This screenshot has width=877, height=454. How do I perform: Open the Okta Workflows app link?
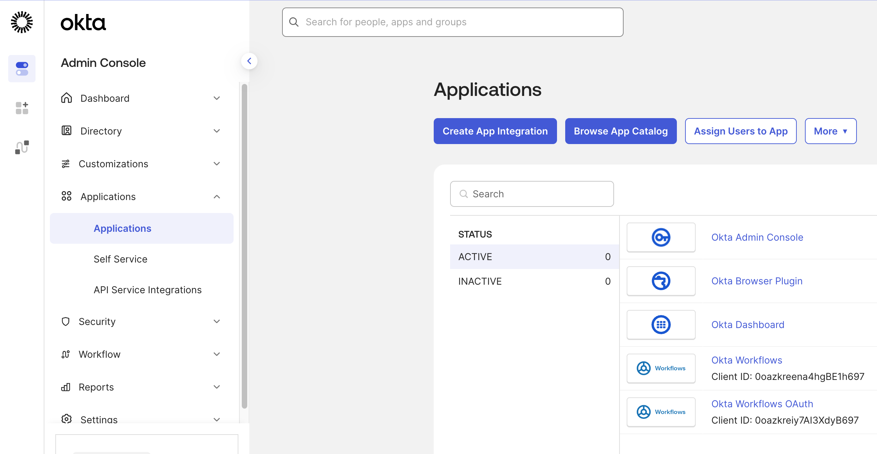747,360
